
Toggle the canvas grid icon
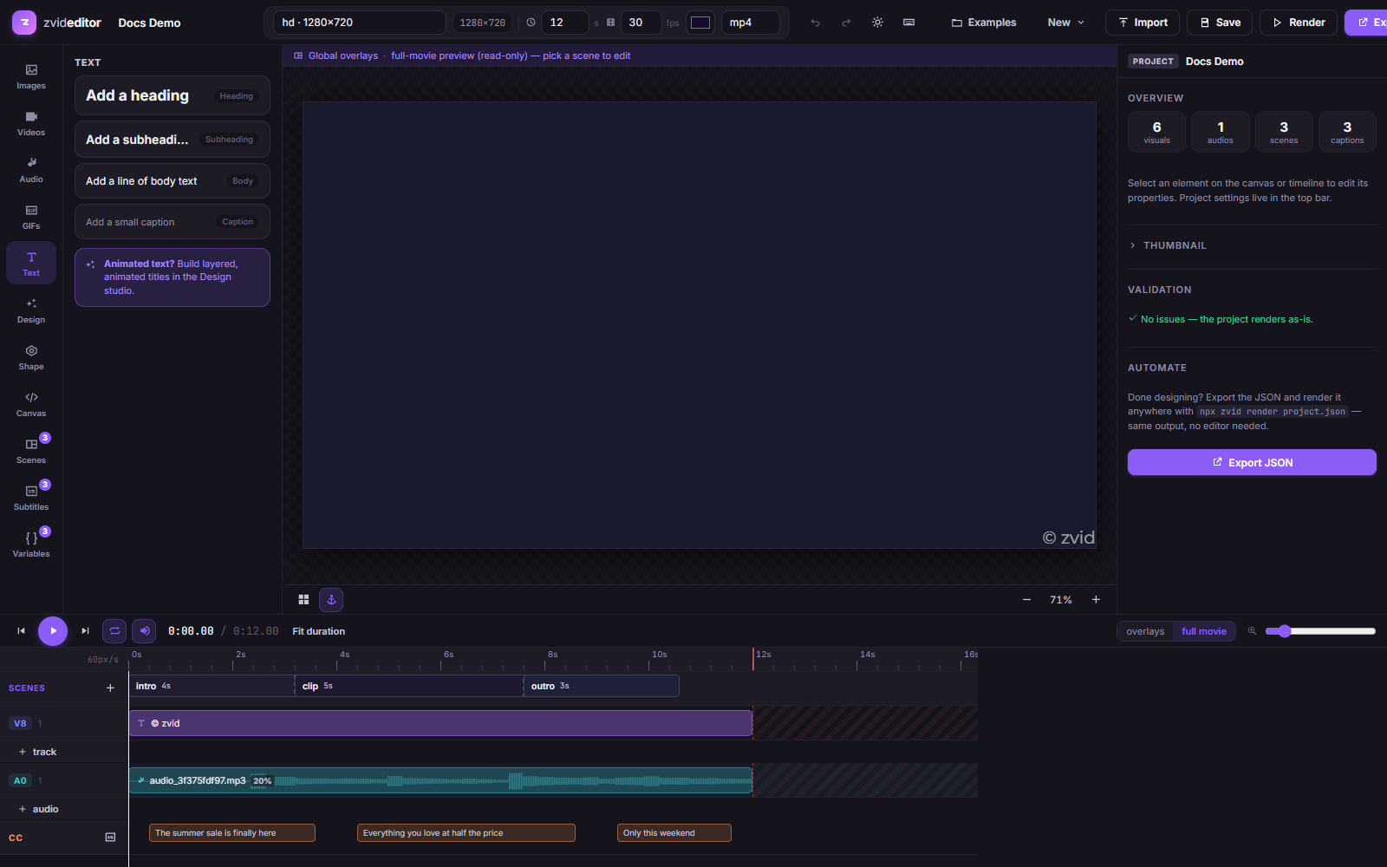point(303,599)
